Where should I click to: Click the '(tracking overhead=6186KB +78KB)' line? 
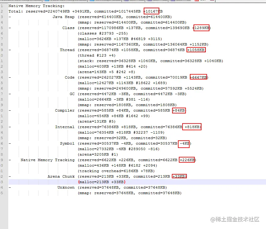[x=116, y=171]
